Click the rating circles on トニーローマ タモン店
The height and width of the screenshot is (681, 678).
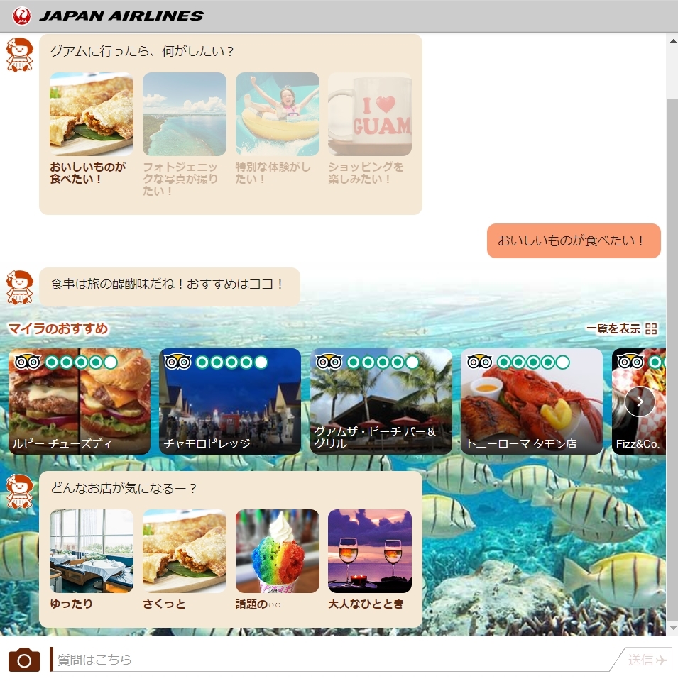[x=533, y=362]
